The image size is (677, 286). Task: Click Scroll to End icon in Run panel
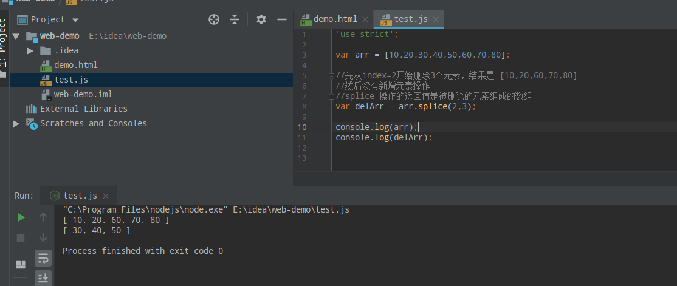[43, 278]
